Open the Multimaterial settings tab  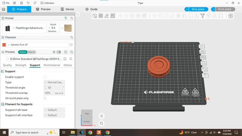coord(52,65)
